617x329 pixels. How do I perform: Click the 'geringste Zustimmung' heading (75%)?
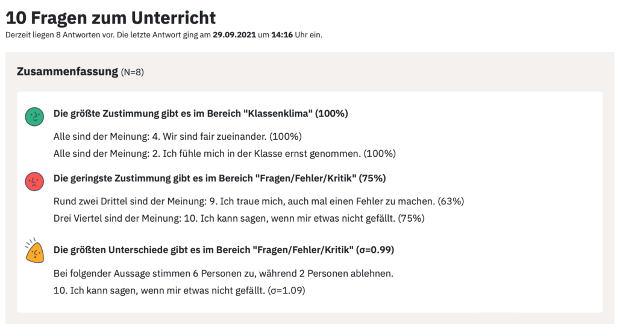click(219, 178)
